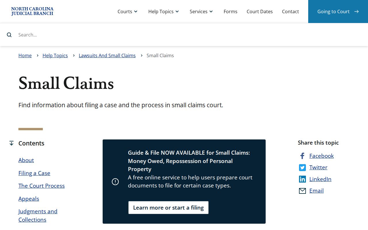Click the Small Claims breadcrumb text
Screen dimensions: 368x230
pyautogui.click(x=160, y=55)
